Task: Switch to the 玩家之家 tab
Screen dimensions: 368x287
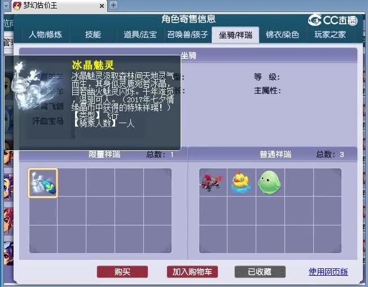Action: point(330,35)
